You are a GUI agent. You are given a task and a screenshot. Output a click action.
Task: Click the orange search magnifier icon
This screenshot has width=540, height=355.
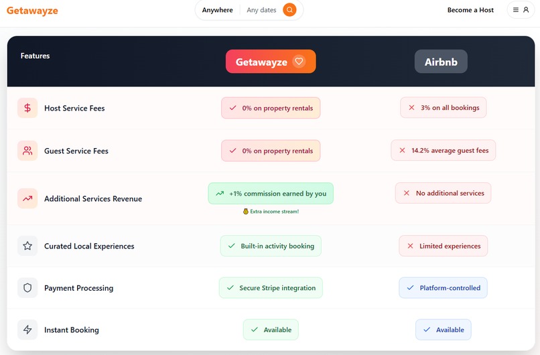[289, 9]
